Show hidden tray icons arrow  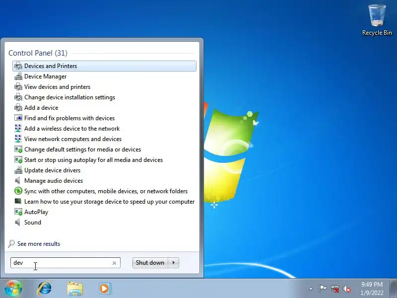311,289
